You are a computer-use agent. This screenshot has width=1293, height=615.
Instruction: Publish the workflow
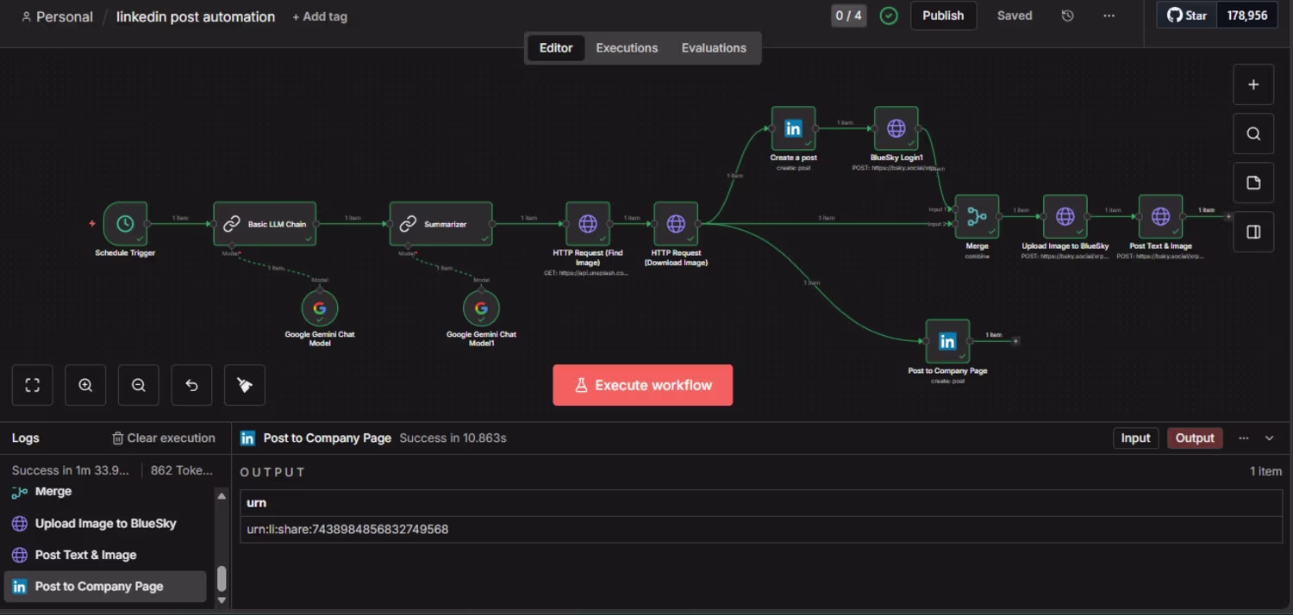[943, 16]
